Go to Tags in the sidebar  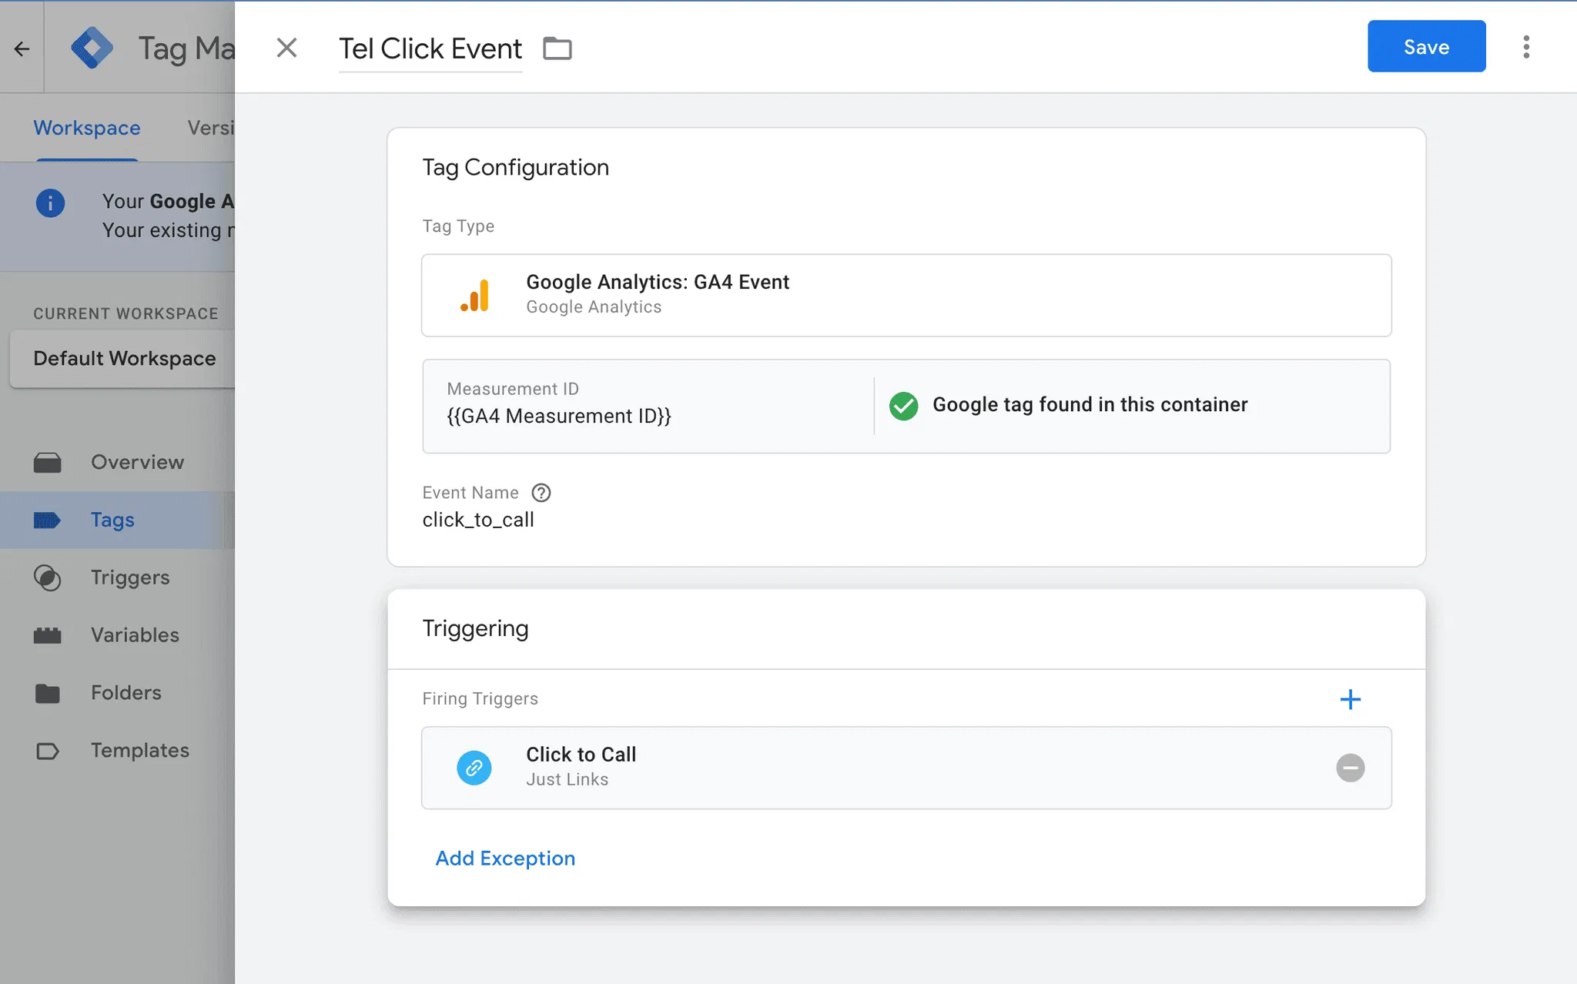(117, 520)
